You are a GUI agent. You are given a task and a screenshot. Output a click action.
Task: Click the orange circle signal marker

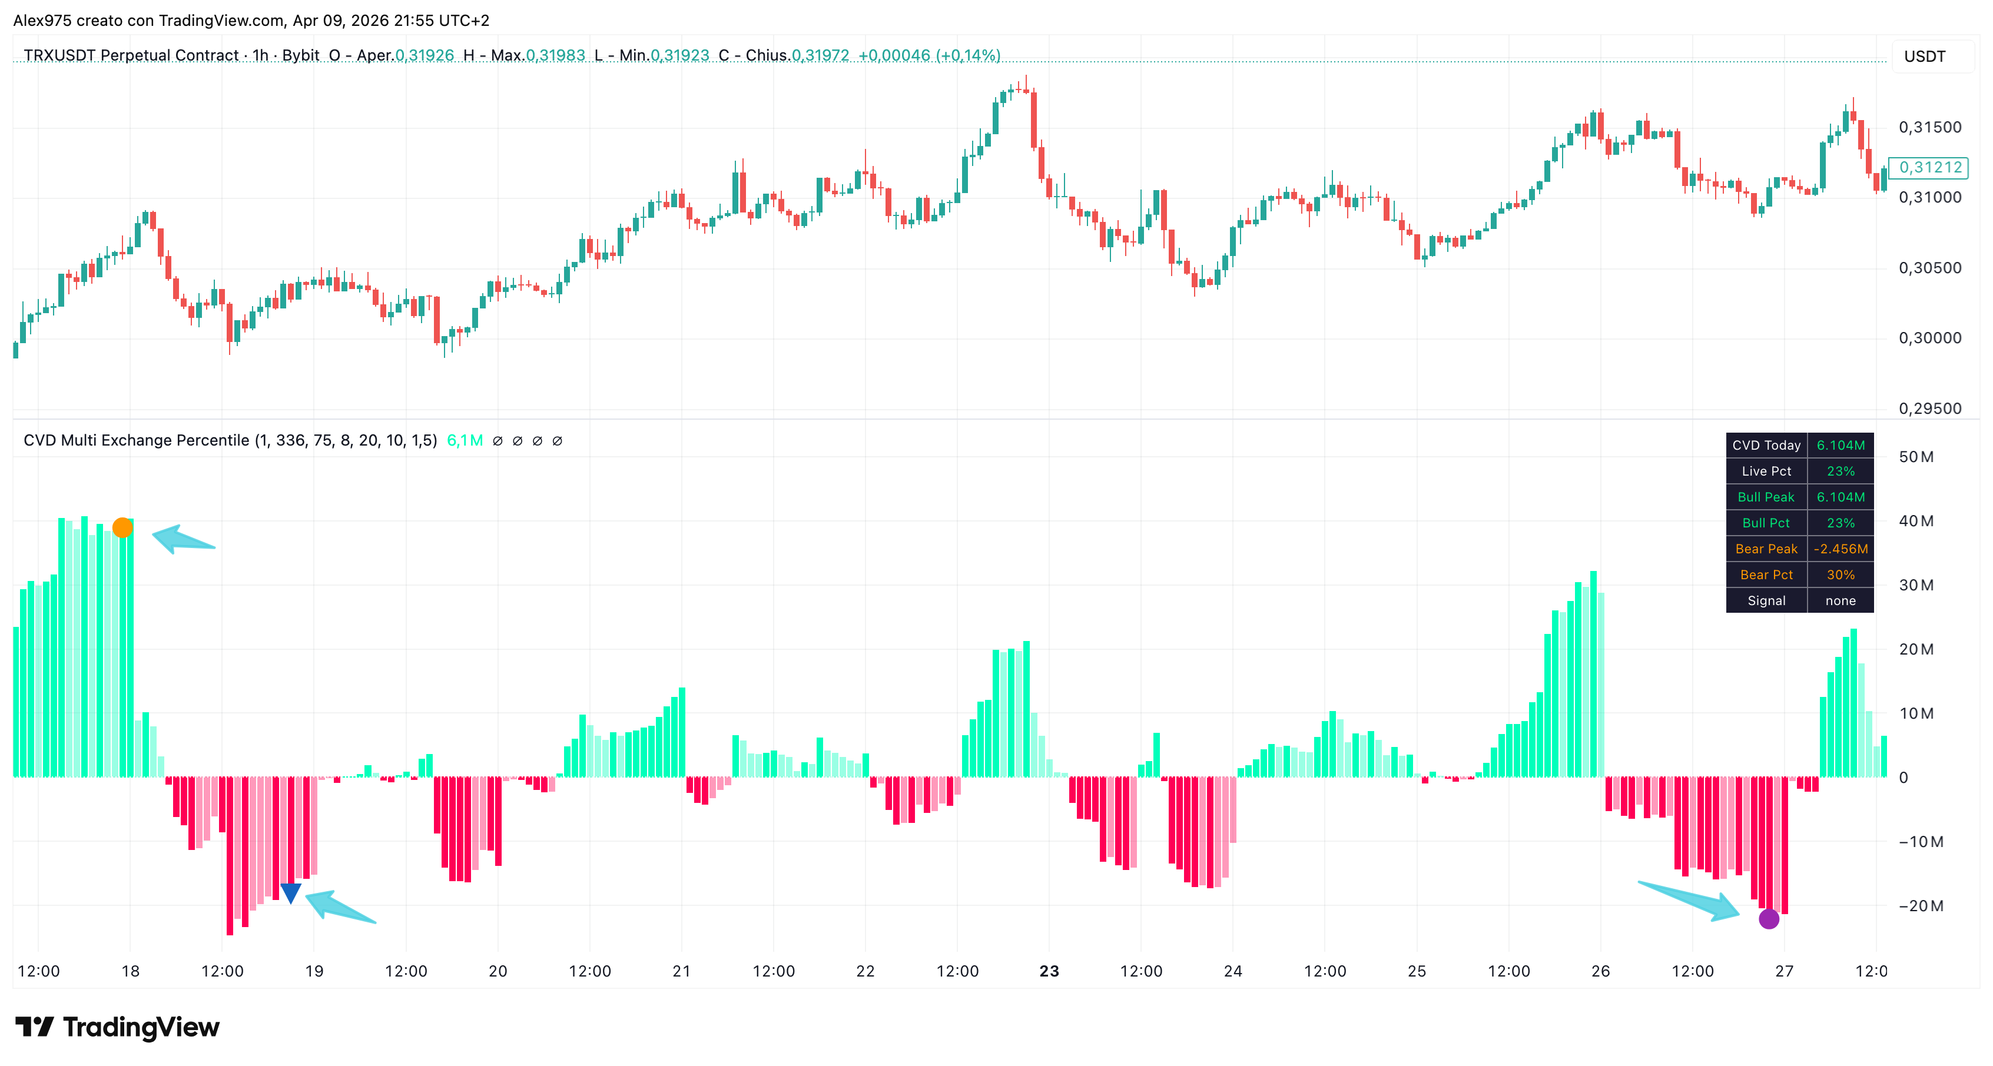point(122,527)
